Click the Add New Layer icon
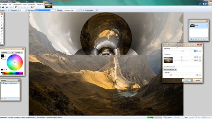Screen dimensions: 212x119 pyautogui.click(x=191, y=39)
